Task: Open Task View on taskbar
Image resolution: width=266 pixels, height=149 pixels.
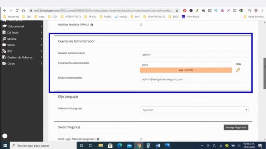Action: (x=91, y=145)
